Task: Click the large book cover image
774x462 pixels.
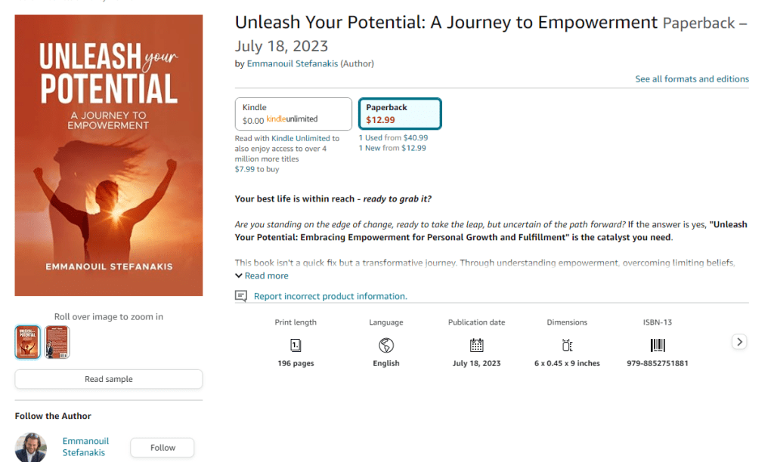Action: [x=109, y=156]
